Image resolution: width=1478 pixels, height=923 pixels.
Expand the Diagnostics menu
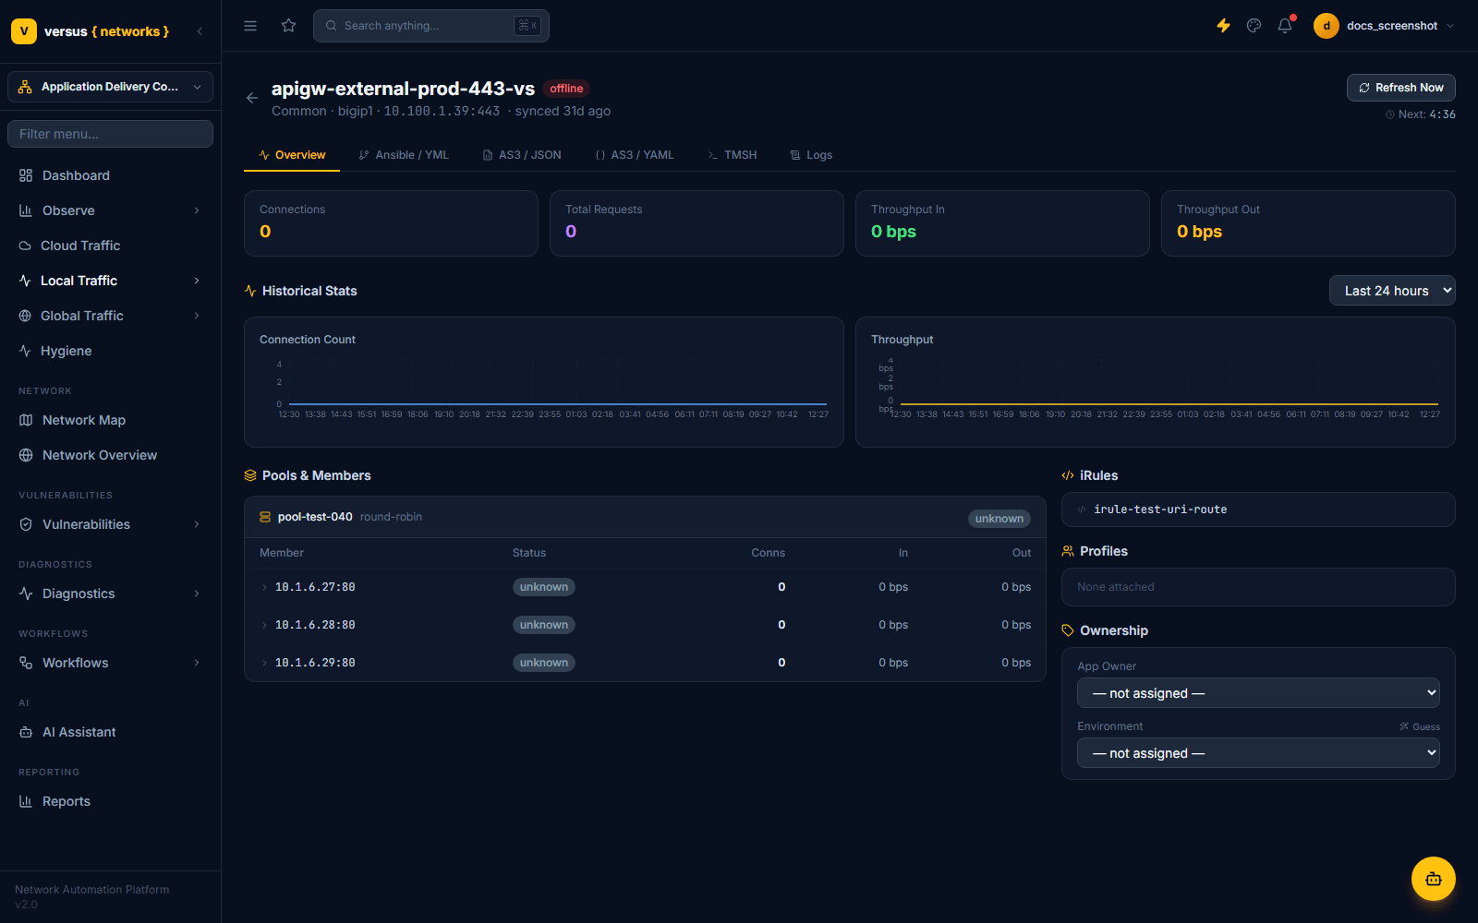point(111,593)
